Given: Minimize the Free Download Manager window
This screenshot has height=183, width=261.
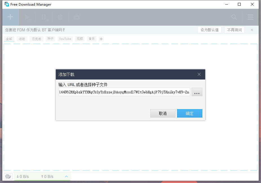Looking at the screenshot, I should click(227, 4).
